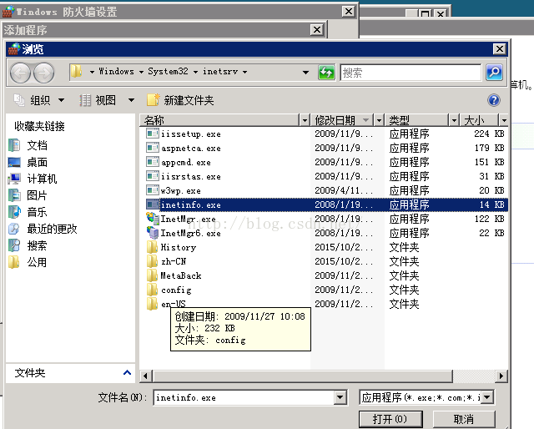Viewport: 534px width, 429px height.
Task: Sort by the 名称 column header
Action: tap(220, 120)
